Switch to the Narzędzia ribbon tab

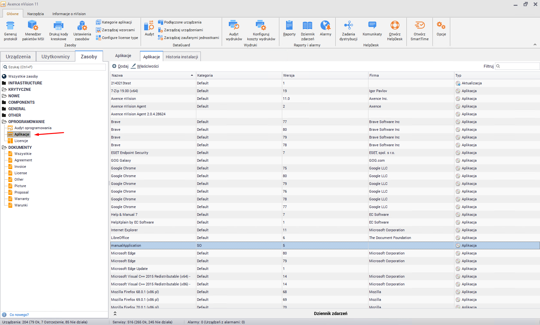pyautogui.click(x=35, y=14)
